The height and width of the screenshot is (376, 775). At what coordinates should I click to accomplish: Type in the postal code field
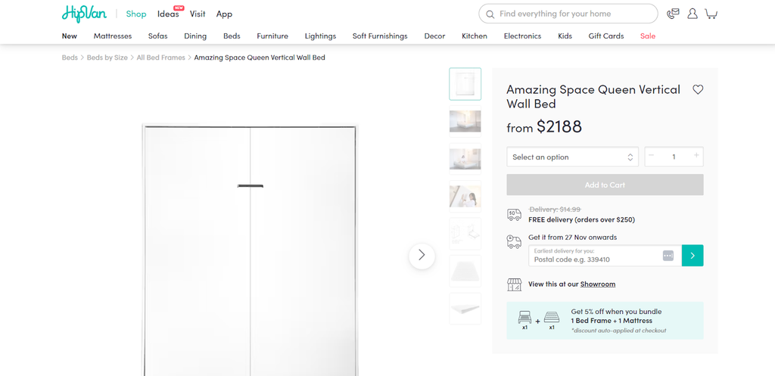[595, 259]
